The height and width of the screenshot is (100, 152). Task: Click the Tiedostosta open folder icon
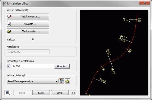[9, 31]
